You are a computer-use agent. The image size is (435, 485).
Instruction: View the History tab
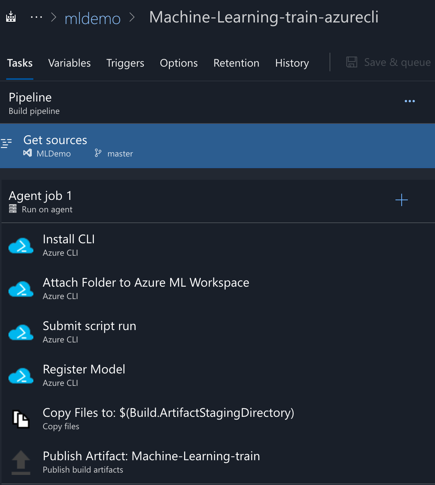(292, 63)
